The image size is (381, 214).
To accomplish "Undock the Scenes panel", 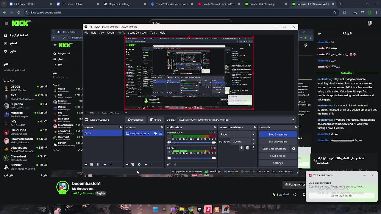I will pyautogui.click(x=121, y=128).
